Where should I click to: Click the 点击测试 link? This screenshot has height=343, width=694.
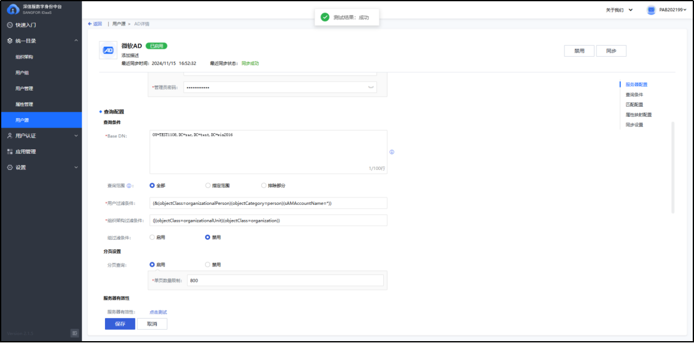(x=158, y=312)
